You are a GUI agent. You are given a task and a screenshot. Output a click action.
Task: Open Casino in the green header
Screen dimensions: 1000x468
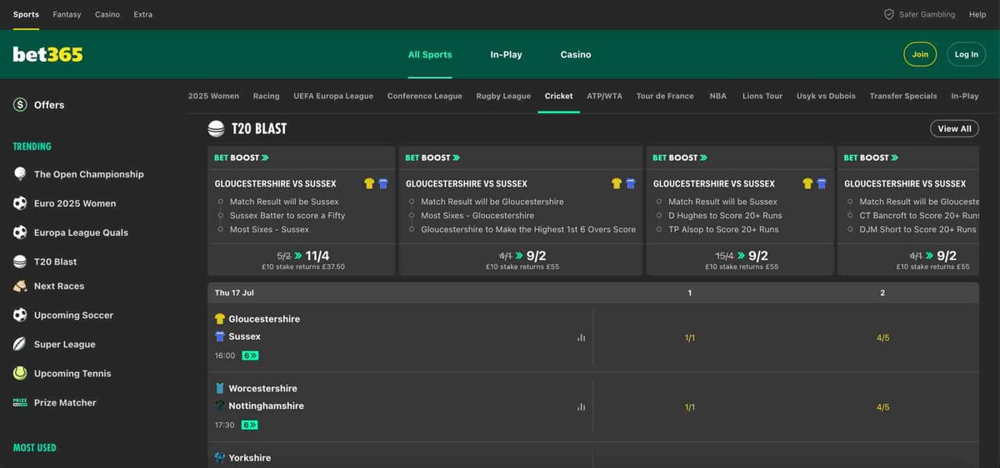576,55
